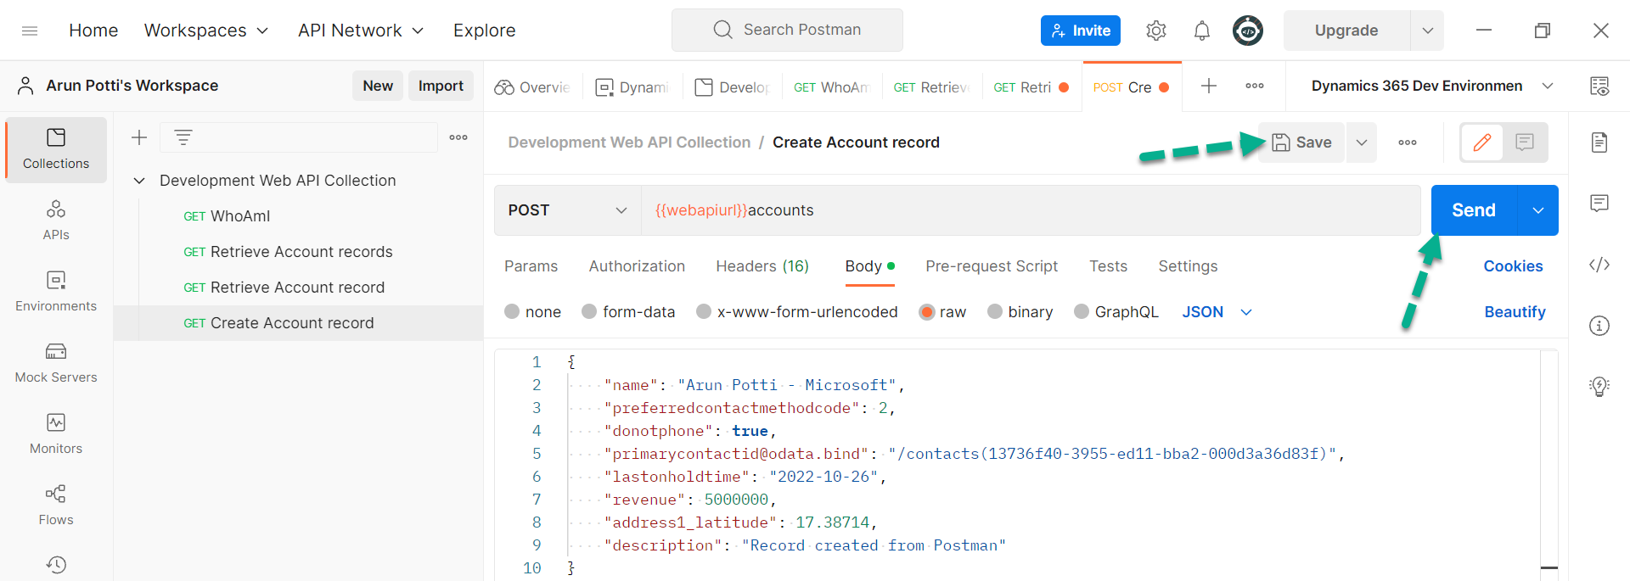
Task: Open Monitors in the sidebar
Action: pyautogui.click(x=56, y=434)
